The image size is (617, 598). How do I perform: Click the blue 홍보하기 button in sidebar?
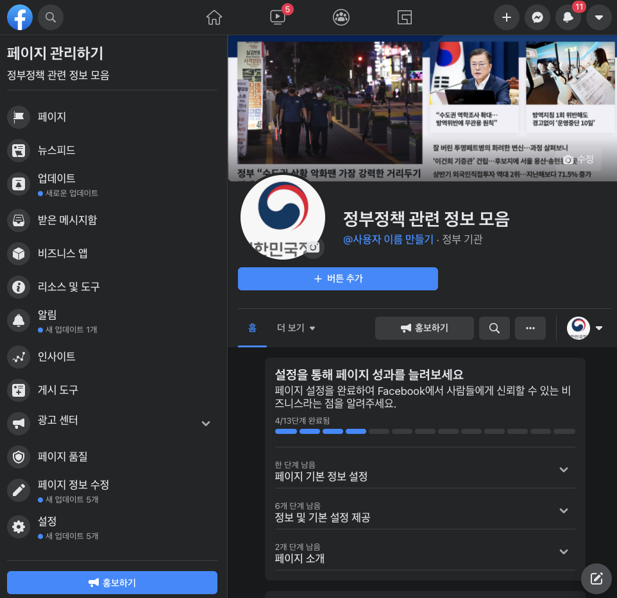pyautogui.click(x=112, y=583)
